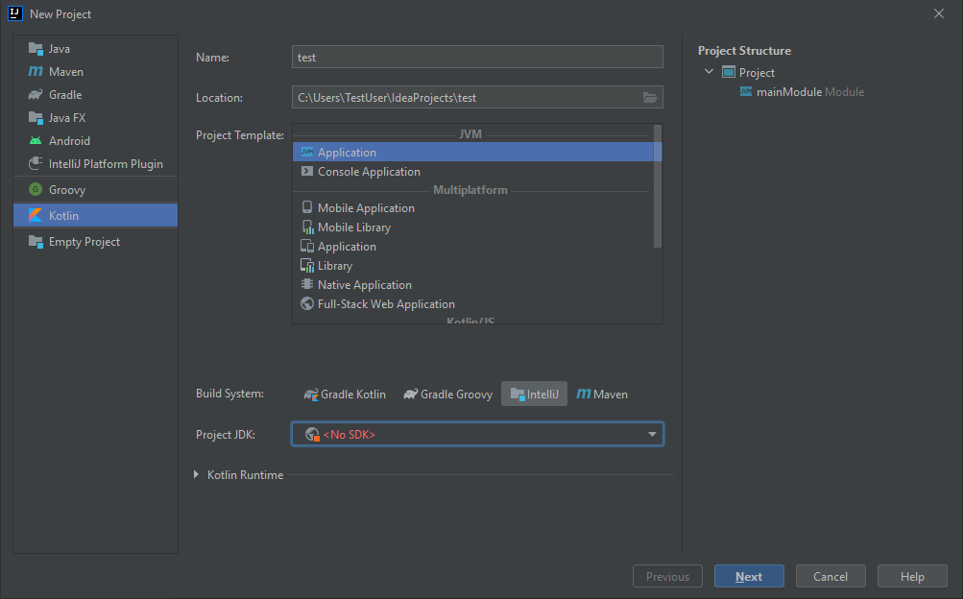Choose Gradle in the project type list

click(x=65, y=95)
